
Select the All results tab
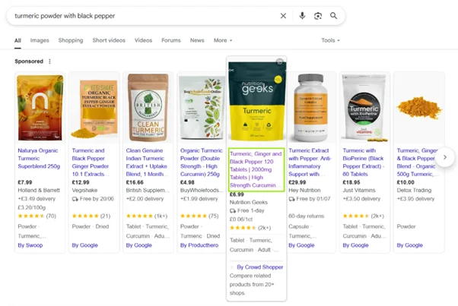pyautogui.click(x=17, y=40)
